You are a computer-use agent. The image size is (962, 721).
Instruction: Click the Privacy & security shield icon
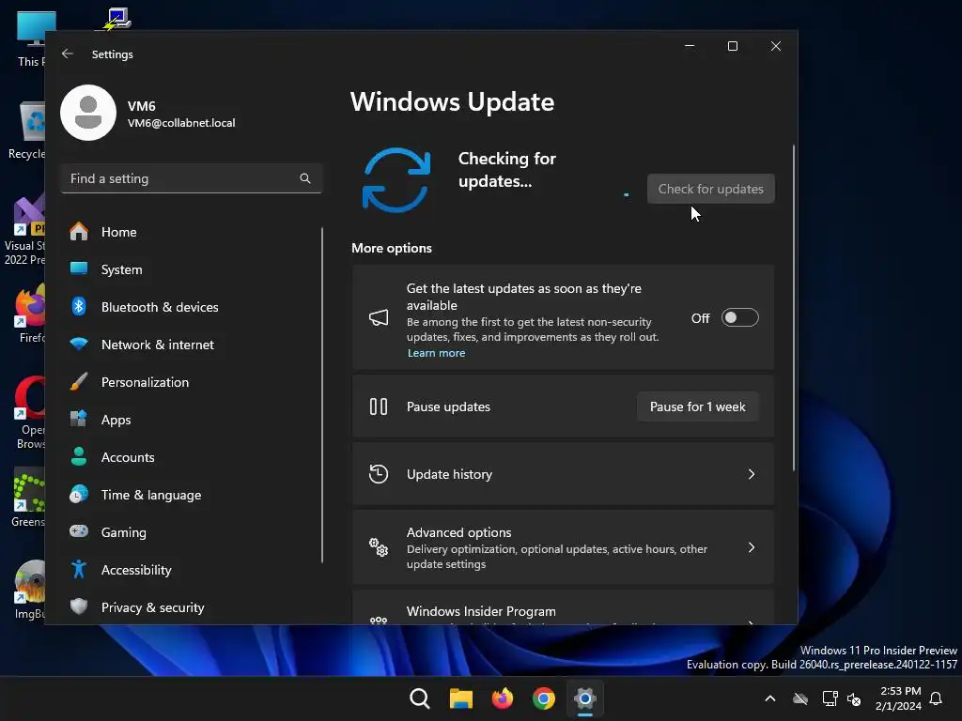[x=79, y=606]
